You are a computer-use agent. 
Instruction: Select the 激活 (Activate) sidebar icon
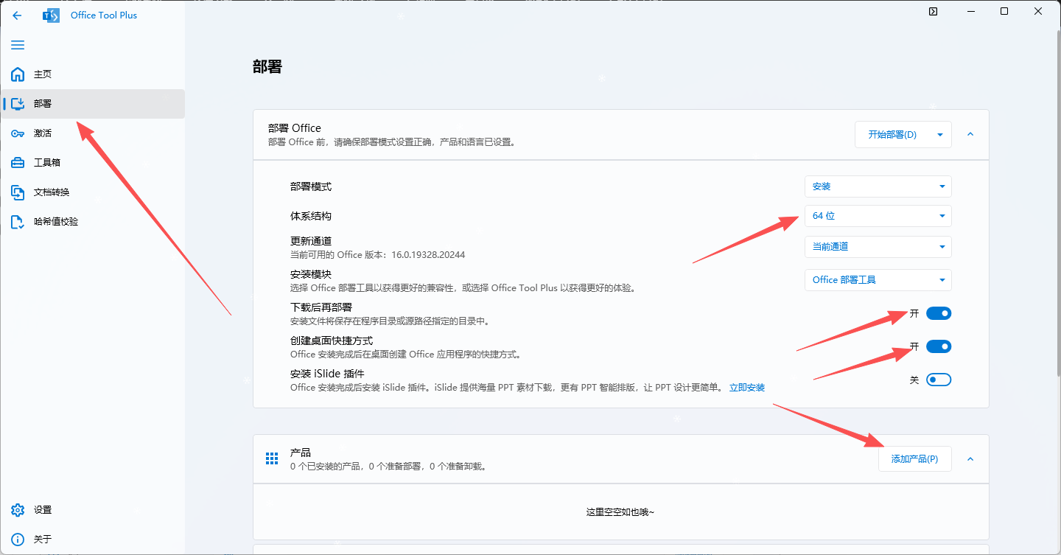pos(17,133)
